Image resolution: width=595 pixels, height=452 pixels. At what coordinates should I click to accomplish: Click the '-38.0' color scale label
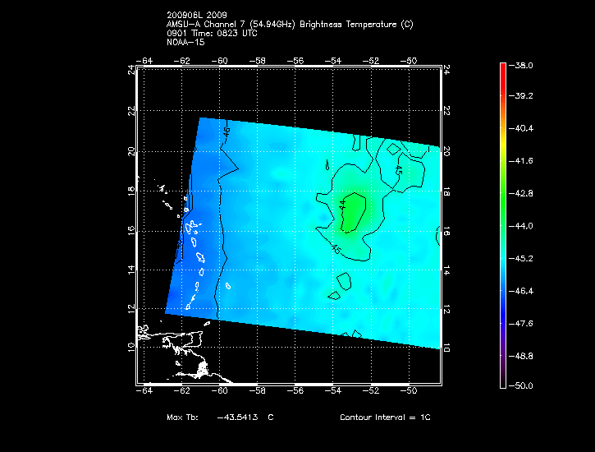point(520,65)
